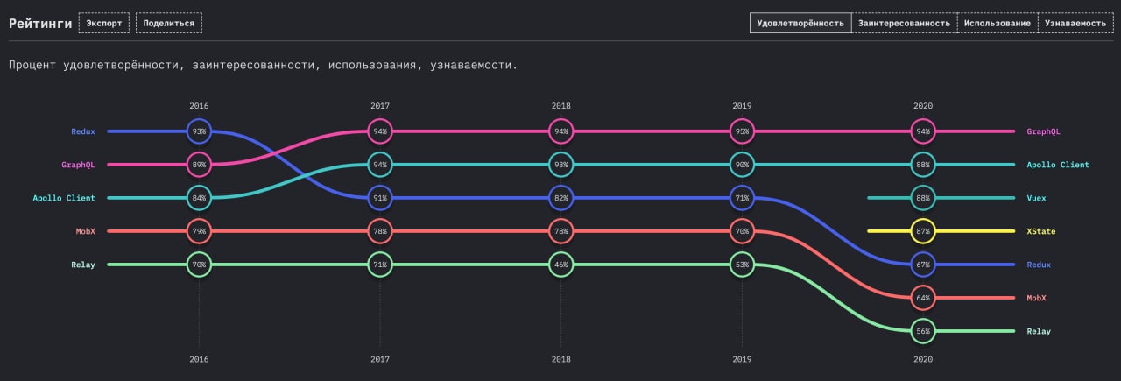Click the Vuex 88% node in 2020
The height and width of the screenshot is (381, 1121).
click(923, 198)
